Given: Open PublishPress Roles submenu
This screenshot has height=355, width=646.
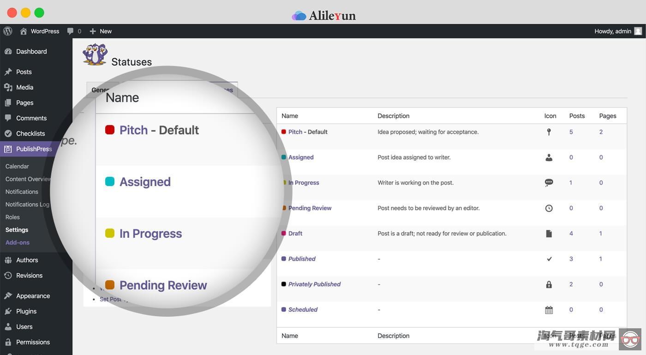Looking at the screenshot, I should [x=12, y=217].
